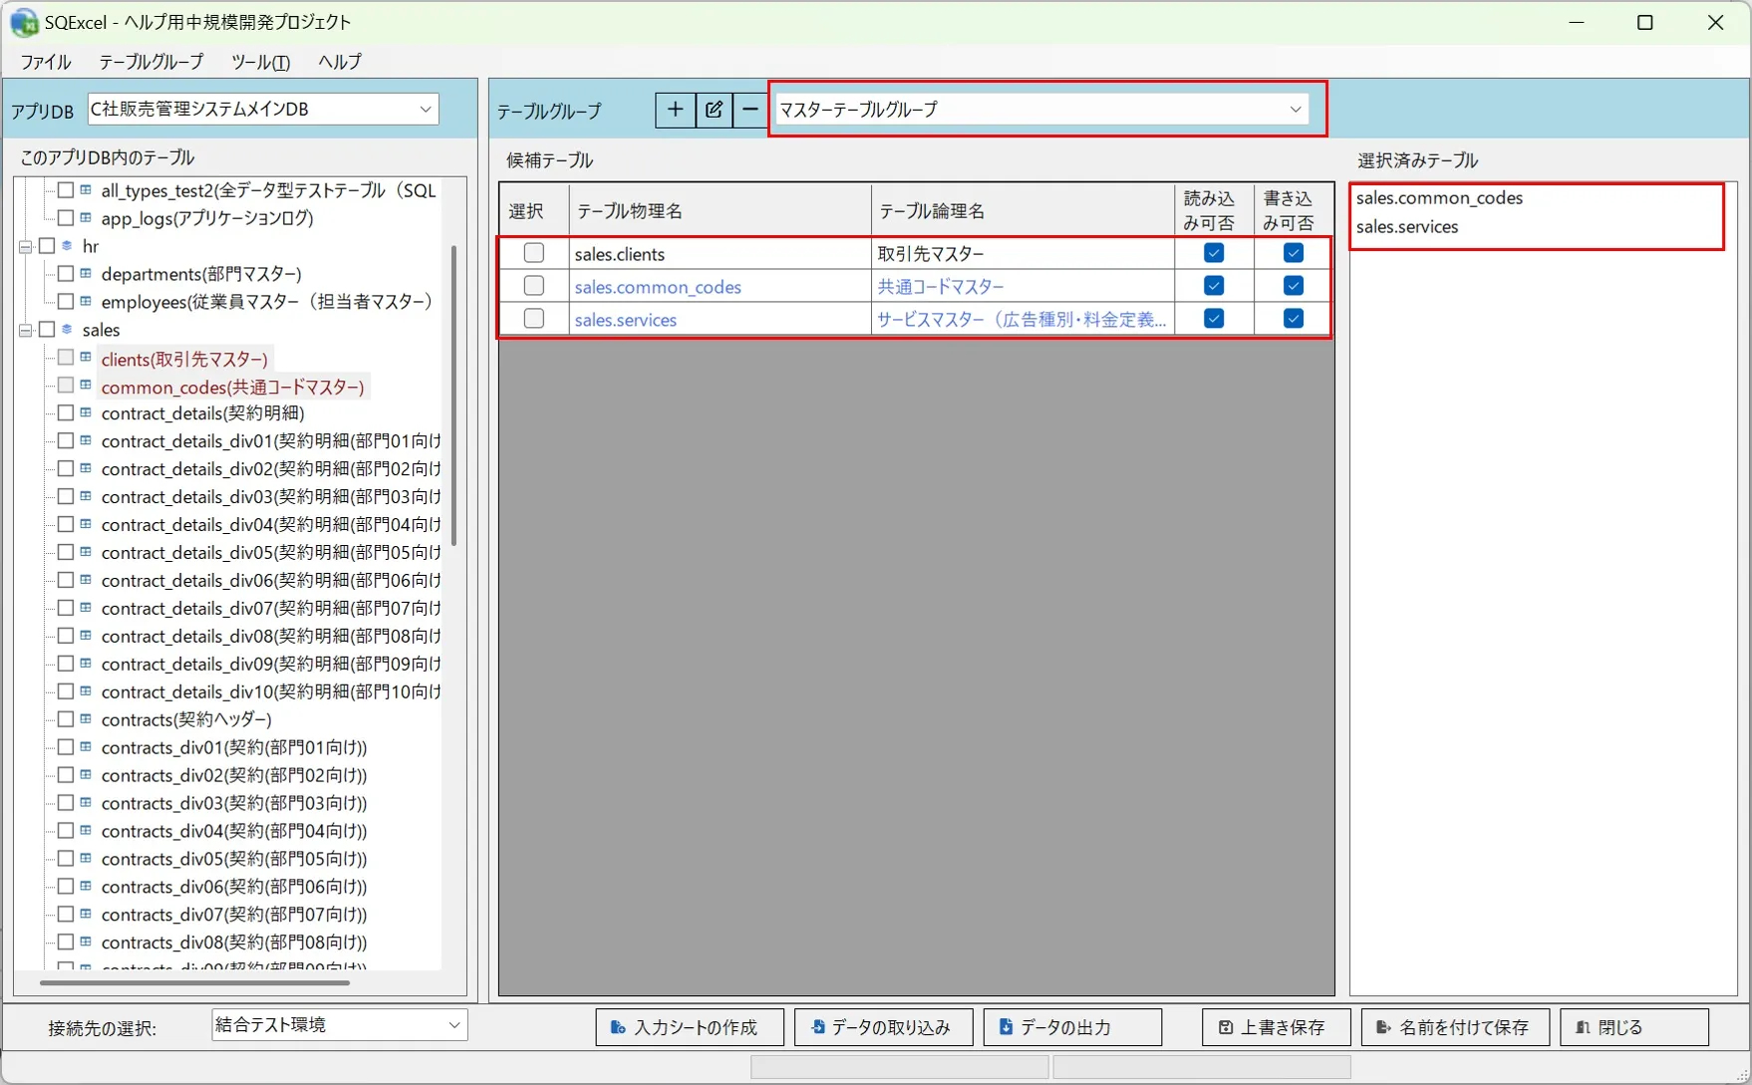Click the 閉じる button
Image resolution: width=1752 pixels, height=1085 pixels.
click(x=1634, y=1027)
